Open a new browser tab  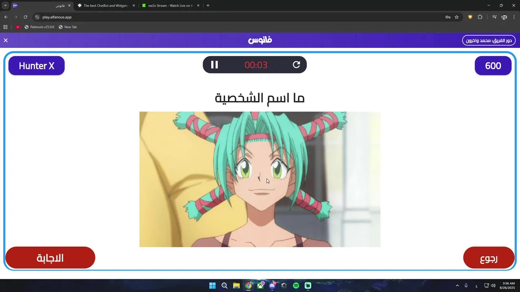[x=208, y=6]
